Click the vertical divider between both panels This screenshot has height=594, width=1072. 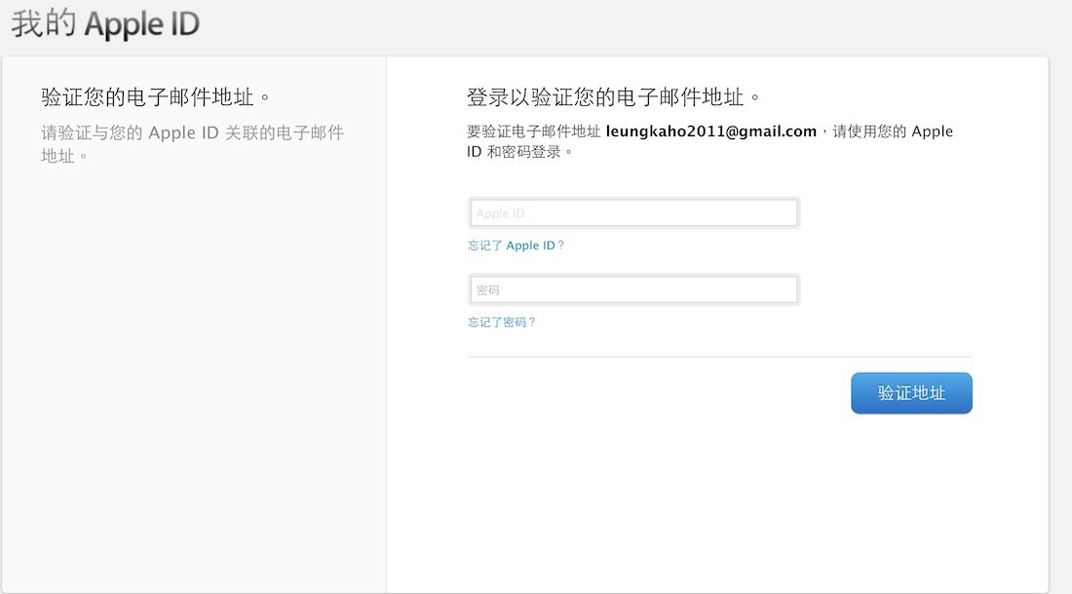[x=386, y=390]
